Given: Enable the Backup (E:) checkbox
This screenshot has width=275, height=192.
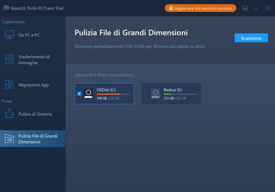Looking at the screenshot, I should (146, 94).
